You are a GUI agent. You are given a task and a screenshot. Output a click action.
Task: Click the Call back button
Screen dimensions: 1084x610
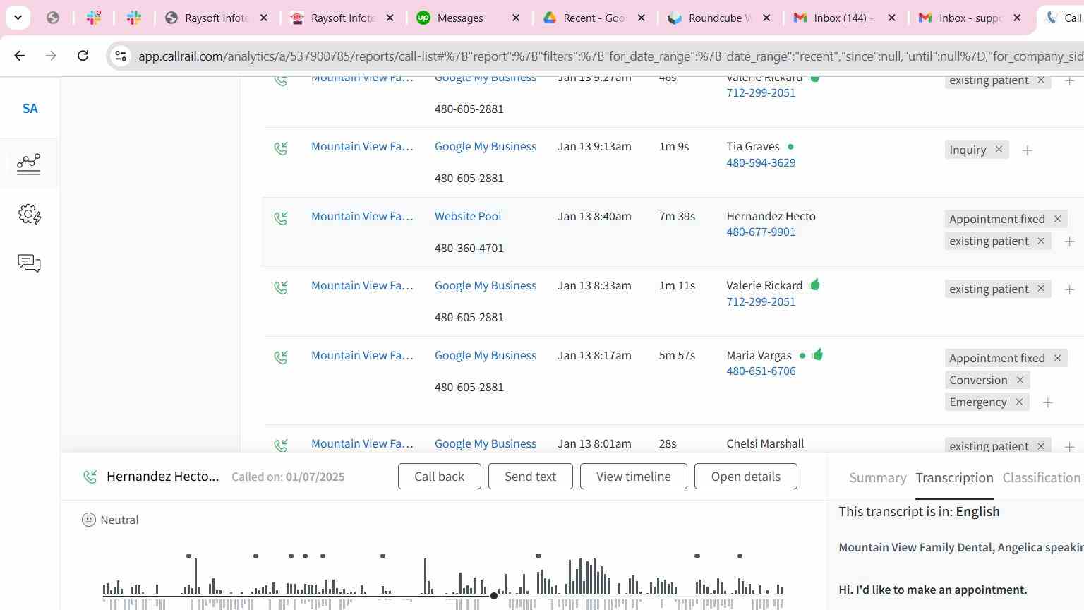click(440, 477)
